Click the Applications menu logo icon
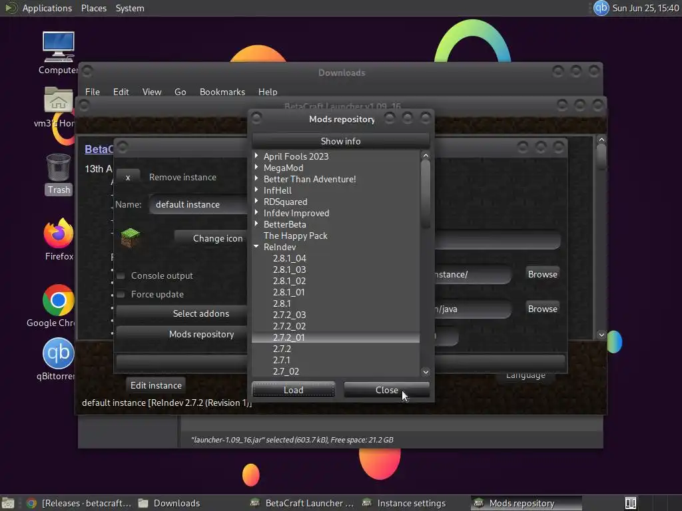The width and height of the screenshot is (682, 511). point(11,8)
